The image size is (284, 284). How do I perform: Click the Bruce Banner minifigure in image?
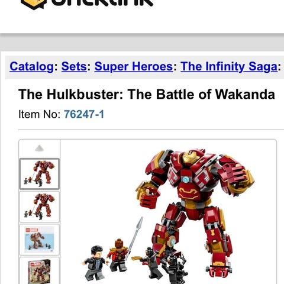pyautogui.click(x=95, y=263)
